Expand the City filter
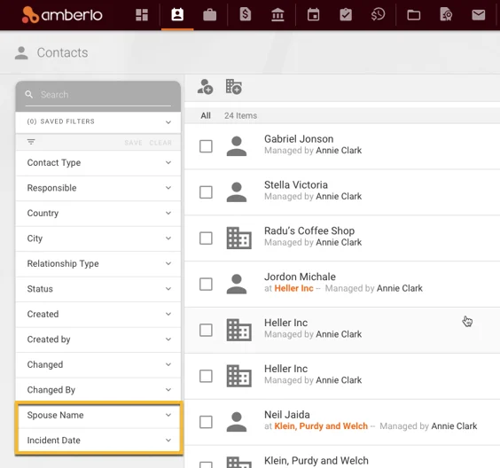 [x=98, y=238]
